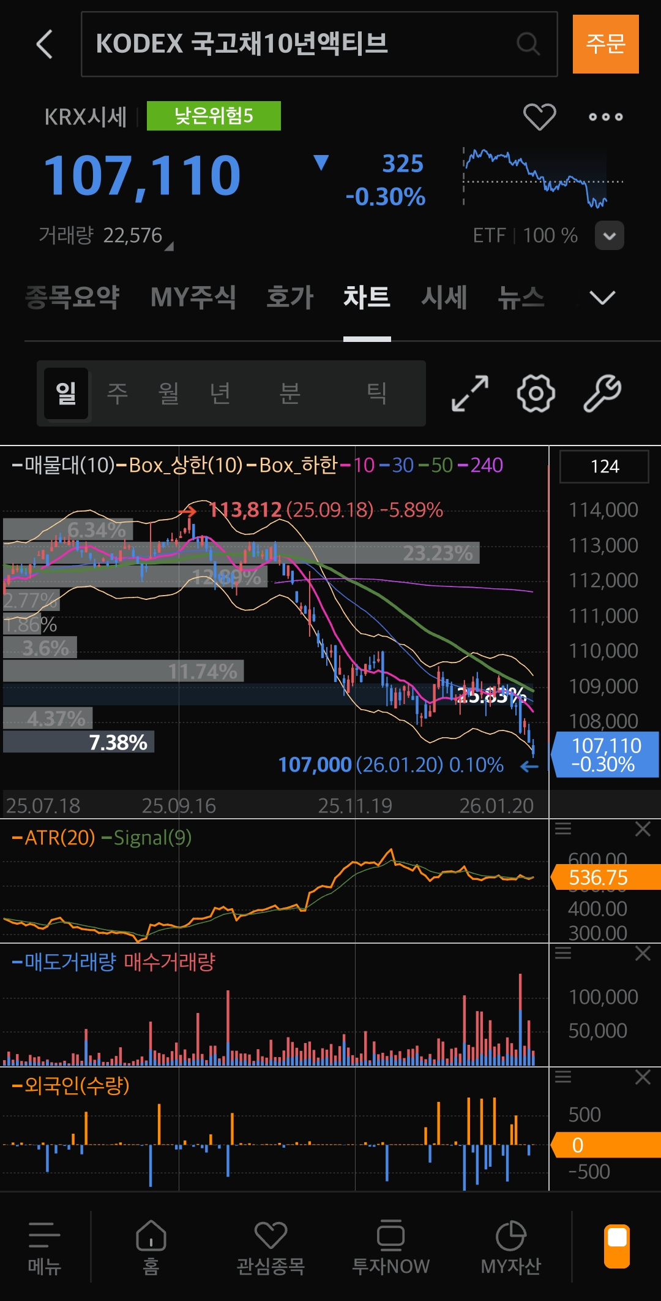Open the chart tools wrench icon
661x1301 pixels.
tap(602, 393)
